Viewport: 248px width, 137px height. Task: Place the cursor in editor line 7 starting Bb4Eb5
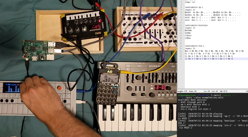(213, 15)
